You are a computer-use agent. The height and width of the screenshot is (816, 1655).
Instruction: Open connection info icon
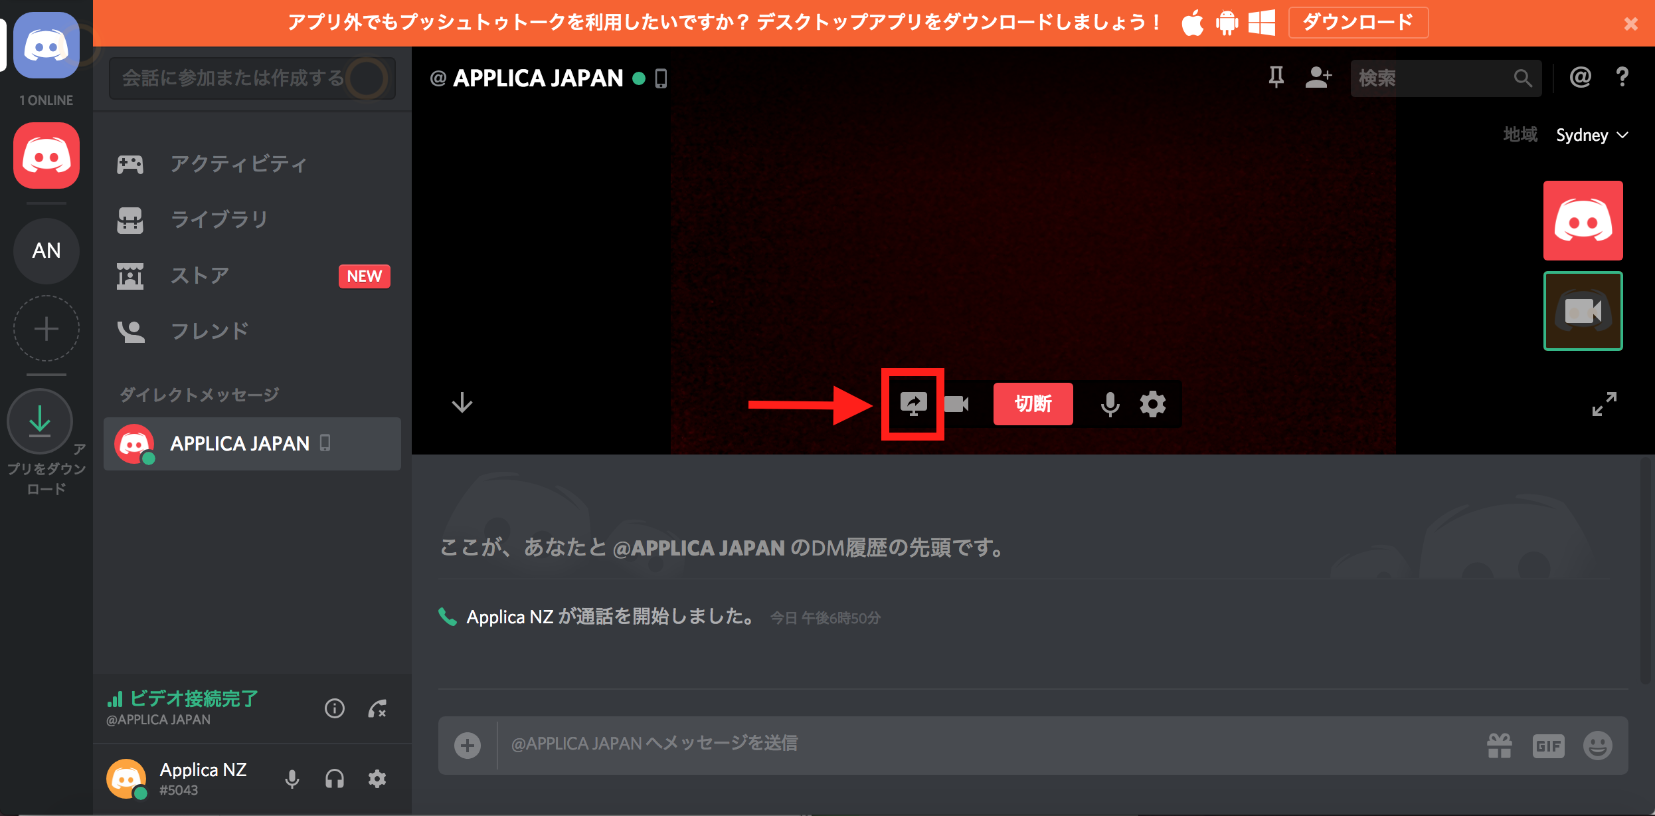(x=335, y=708)
